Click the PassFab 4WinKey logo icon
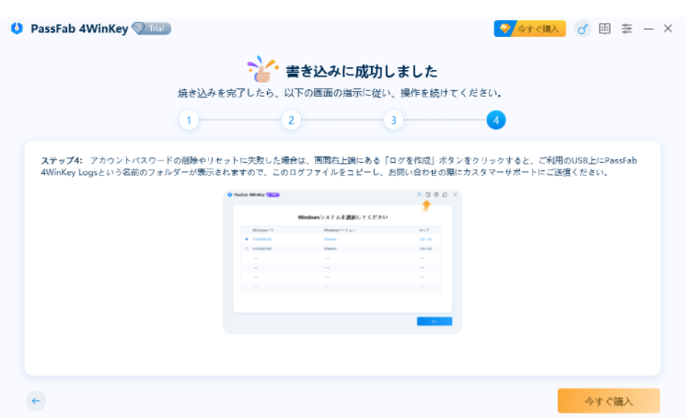 click(17, 29)
